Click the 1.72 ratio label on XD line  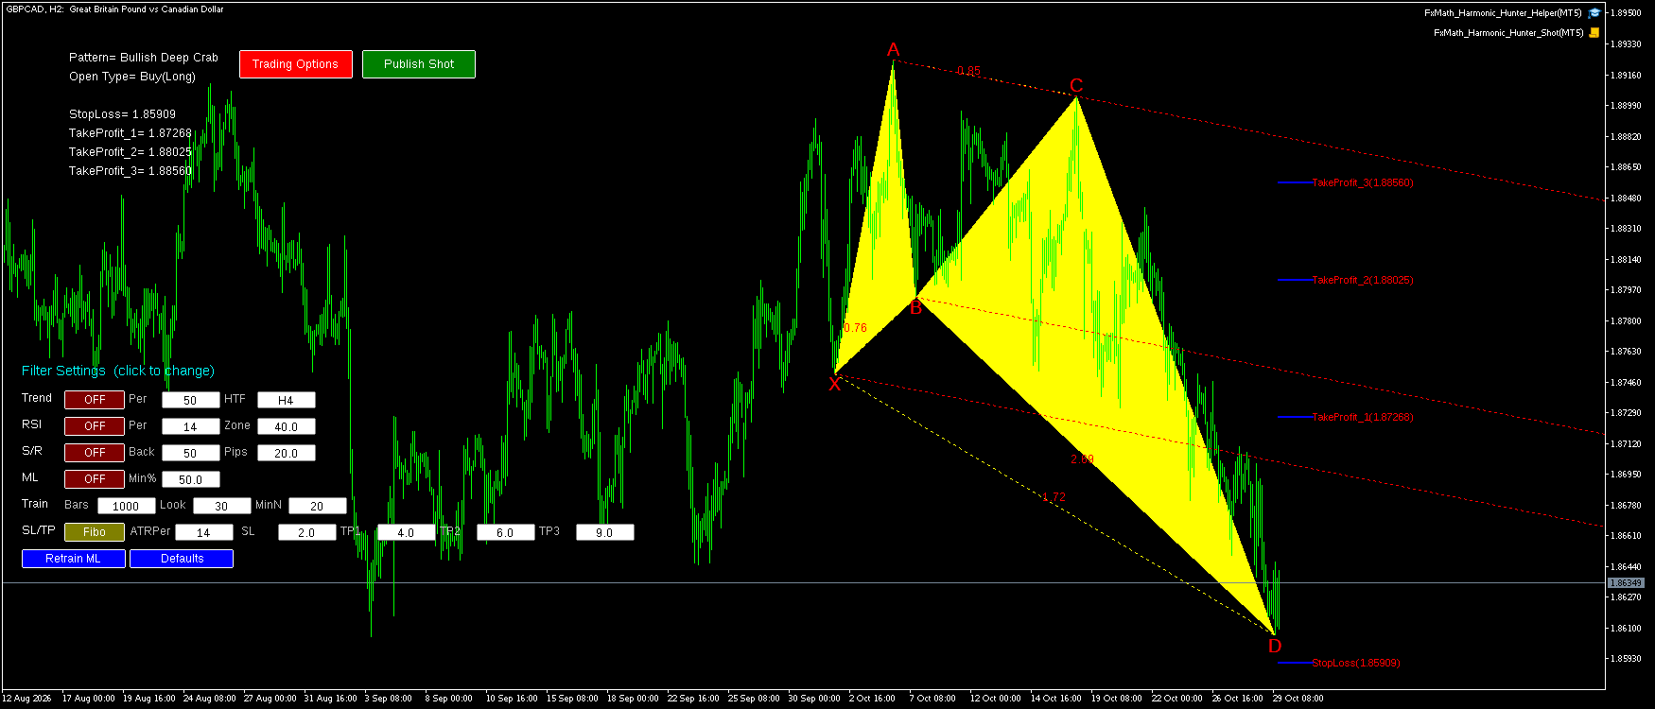(1054, 497)
